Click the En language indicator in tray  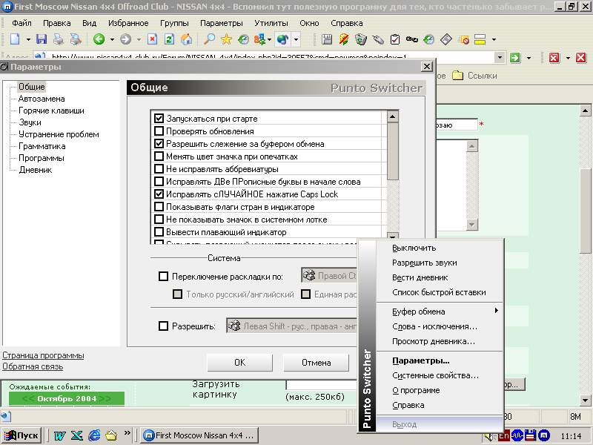coord(504,435)
